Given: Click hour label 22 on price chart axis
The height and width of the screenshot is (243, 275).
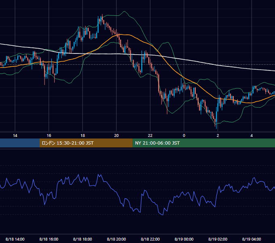Looking at the screenshot, I should click(x=150, y=136).
